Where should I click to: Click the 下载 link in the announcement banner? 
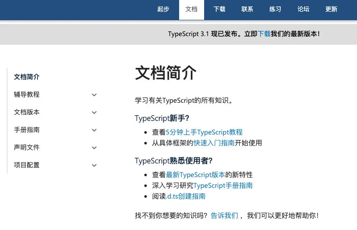(264, 34)
